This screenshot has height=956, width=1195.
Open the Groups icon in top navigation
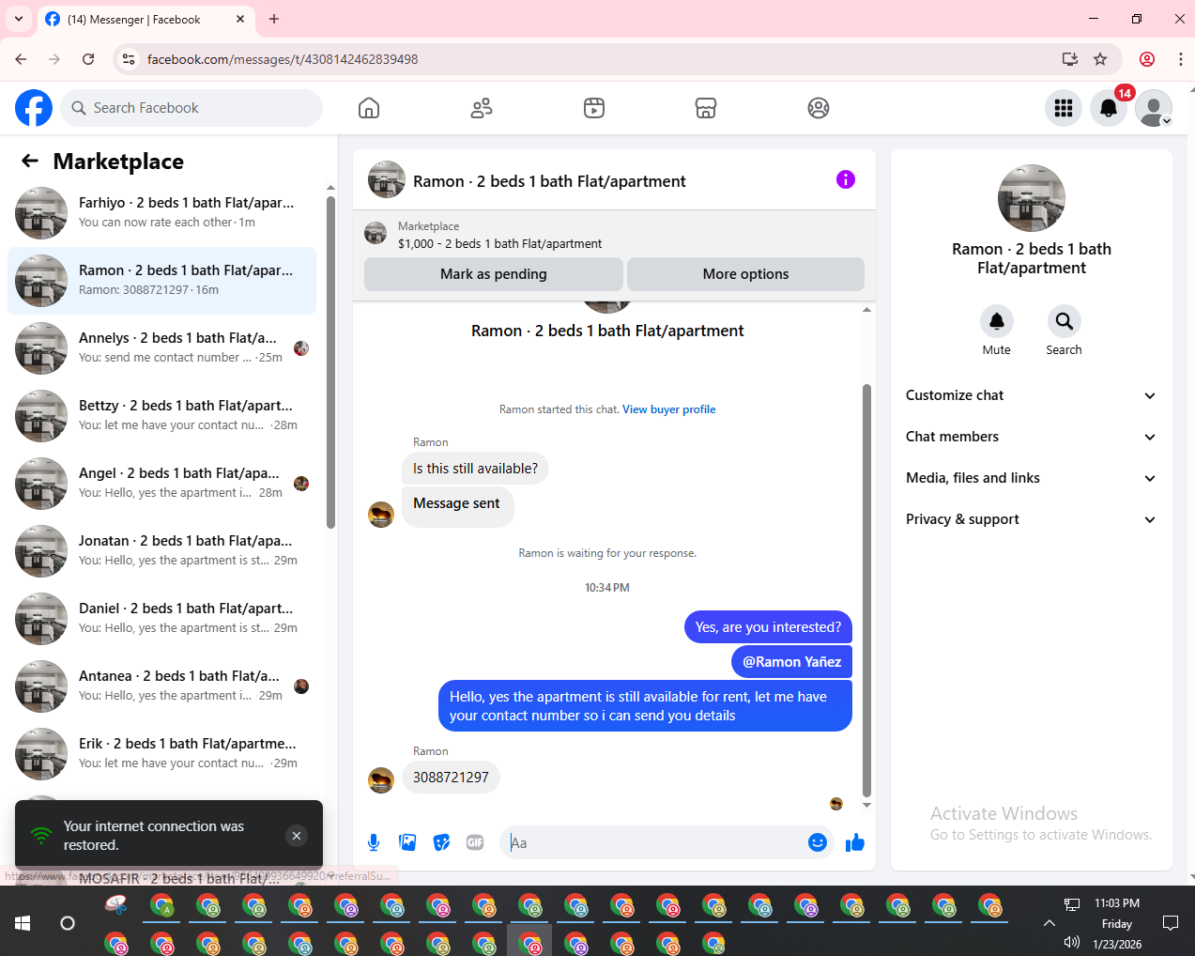(x=819, y=108)
